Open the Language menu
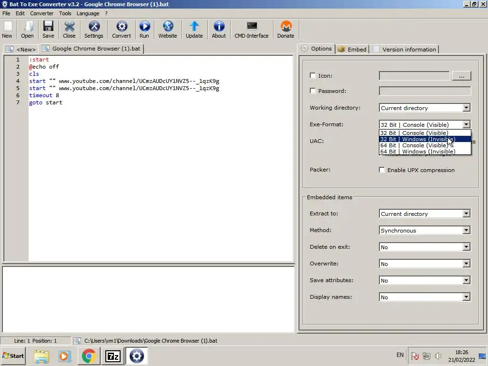 tap(88, 13)
